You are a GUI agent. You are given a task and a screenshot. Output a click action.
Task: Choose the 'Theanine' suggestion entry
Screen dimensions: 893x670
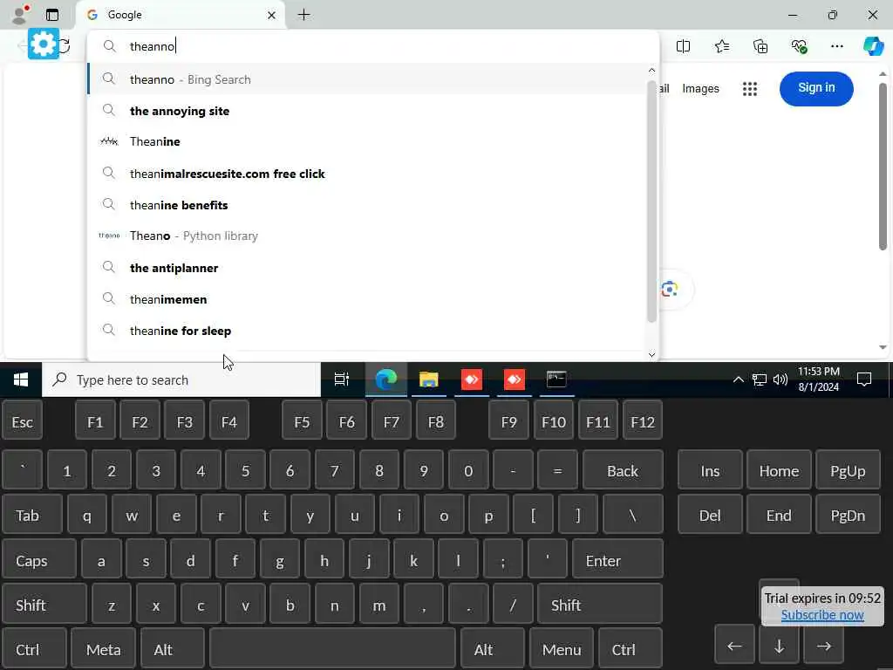coord(367,141)
